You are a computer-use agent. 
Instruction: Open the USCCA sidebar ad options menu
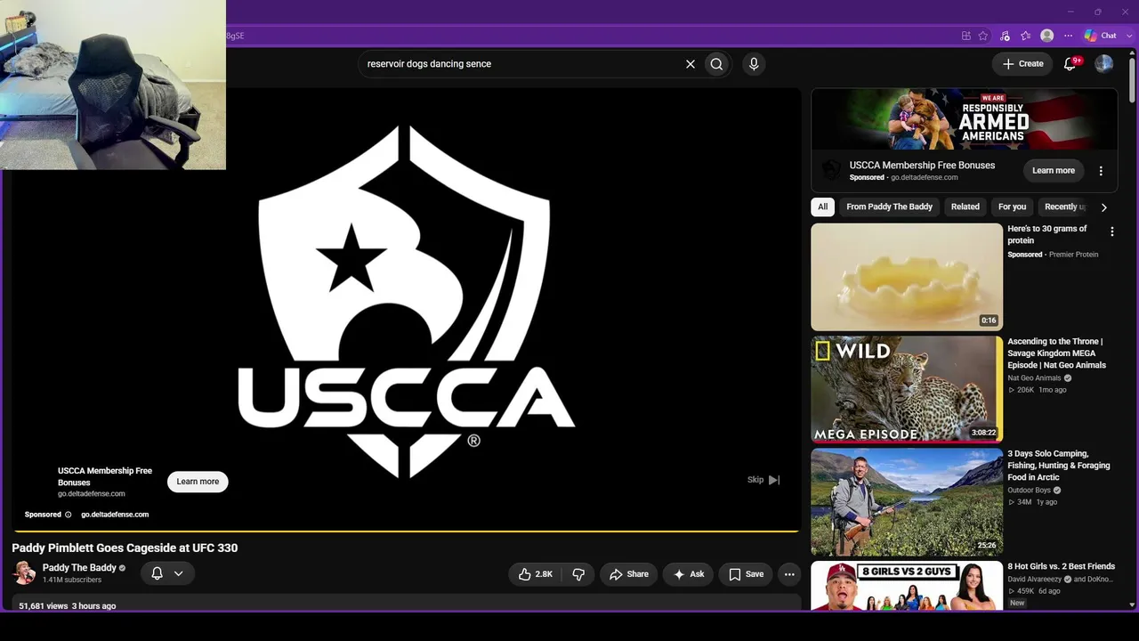coord(1101,171)
